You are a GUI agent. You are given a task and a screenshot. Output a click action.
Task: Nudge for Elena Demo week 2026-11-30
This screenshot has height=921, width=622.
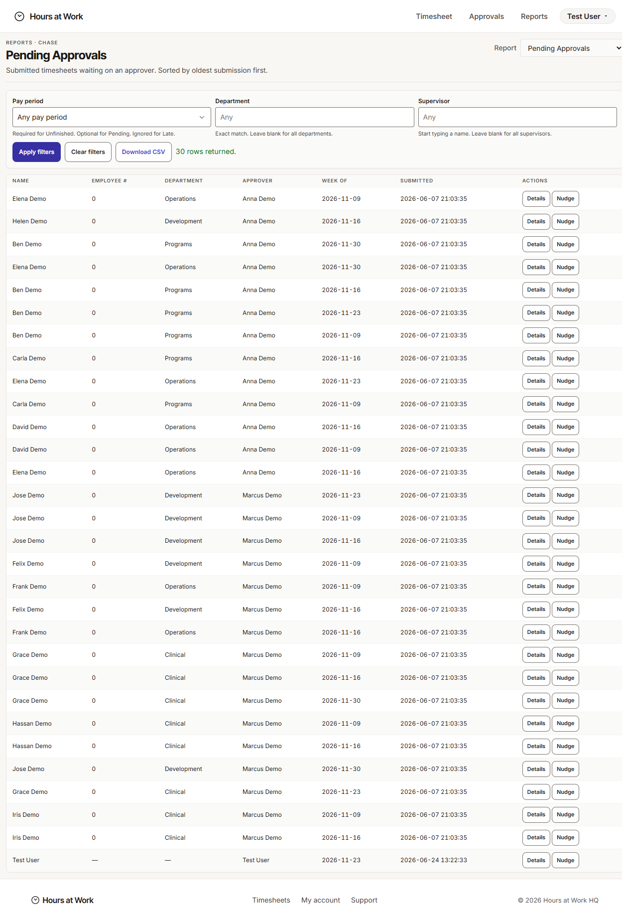(565, 267)
